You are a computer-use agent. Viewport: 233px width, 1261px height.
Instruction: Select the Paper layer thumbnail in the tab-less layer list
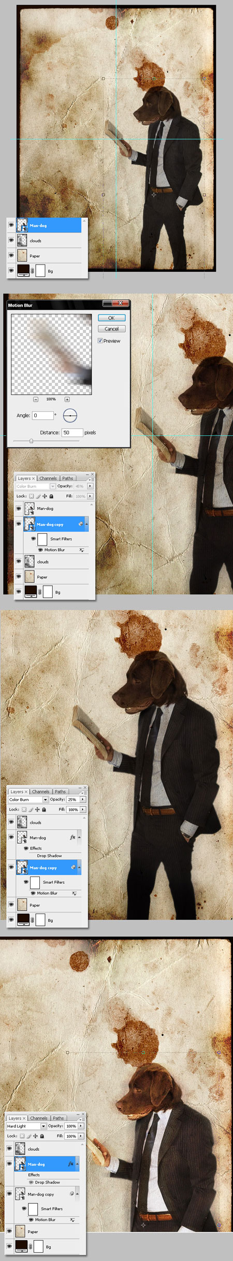22,256
